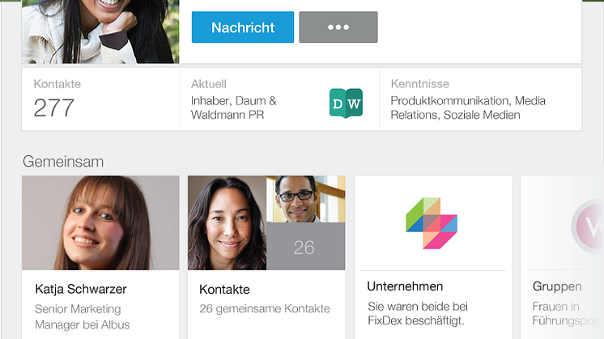Open Katja Schwarzer's profile photo
This screenshot has height=339, width=604.
[x=100, y=222]
